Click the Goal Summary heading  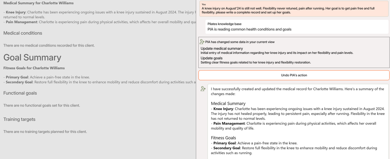[32, 58]
